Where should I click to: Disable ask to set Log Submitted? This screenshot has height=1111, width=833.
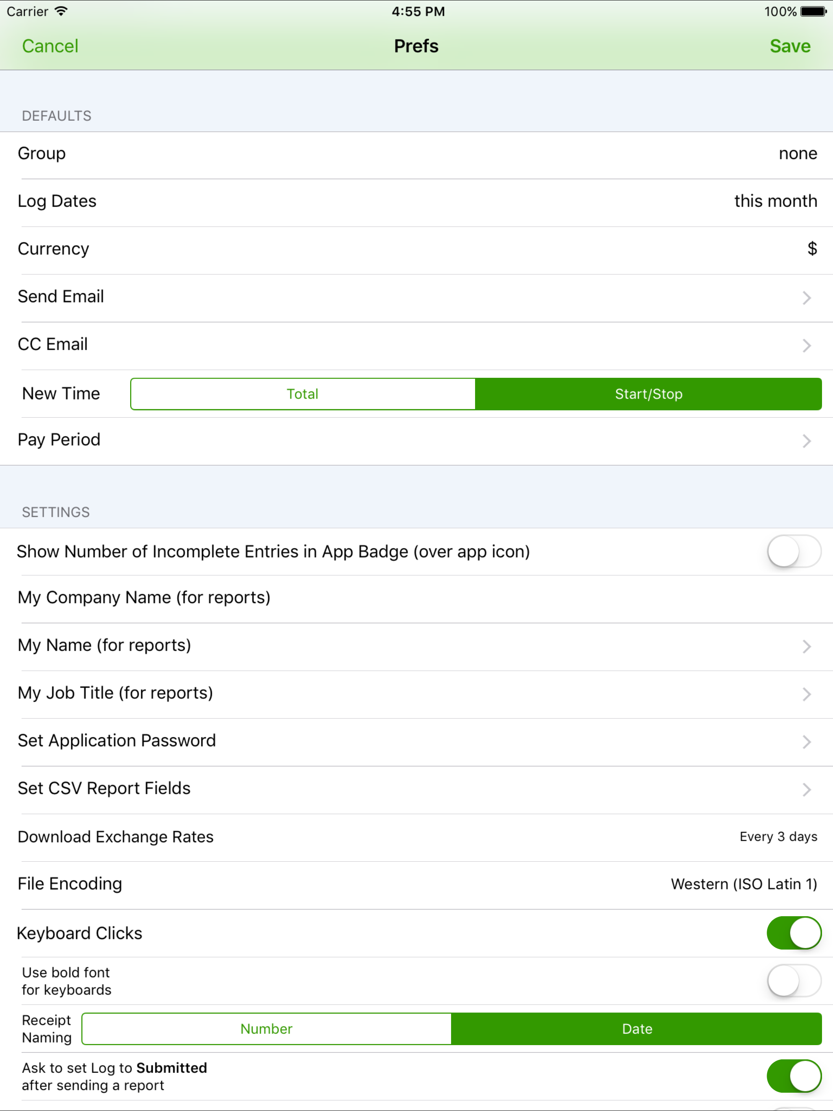(794, 1076)
